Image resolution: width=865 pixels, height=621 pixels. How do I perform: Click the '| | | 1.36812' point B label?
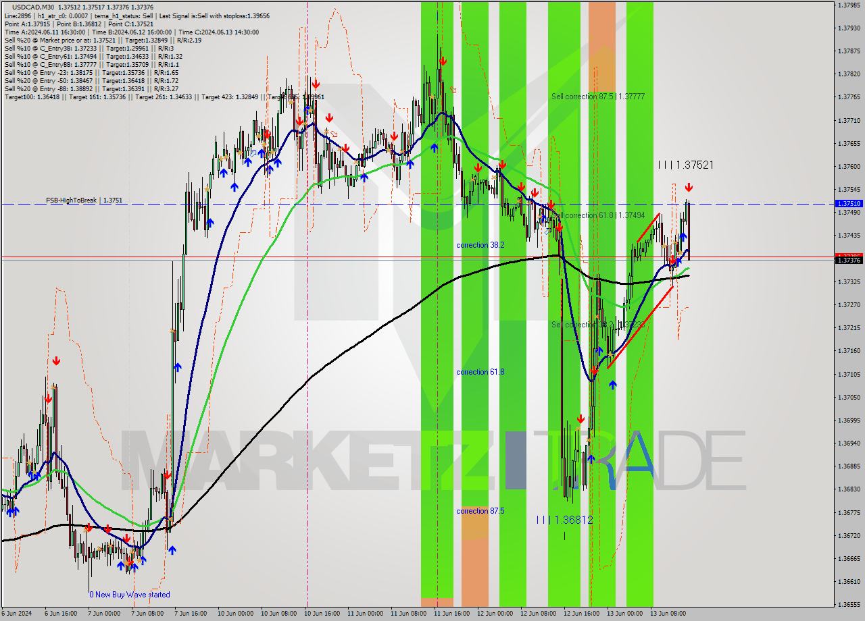pyautogui.click(x=564, y=520)
